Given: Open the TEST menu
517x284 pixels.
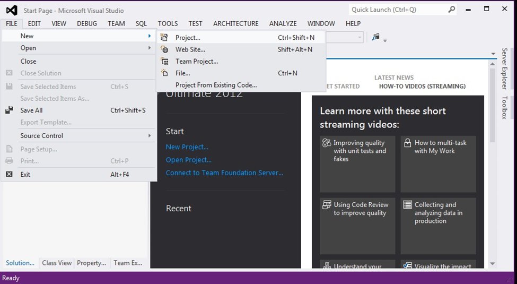Looking at the screenshot, I should pyautogui.click(x=196, y=23).
